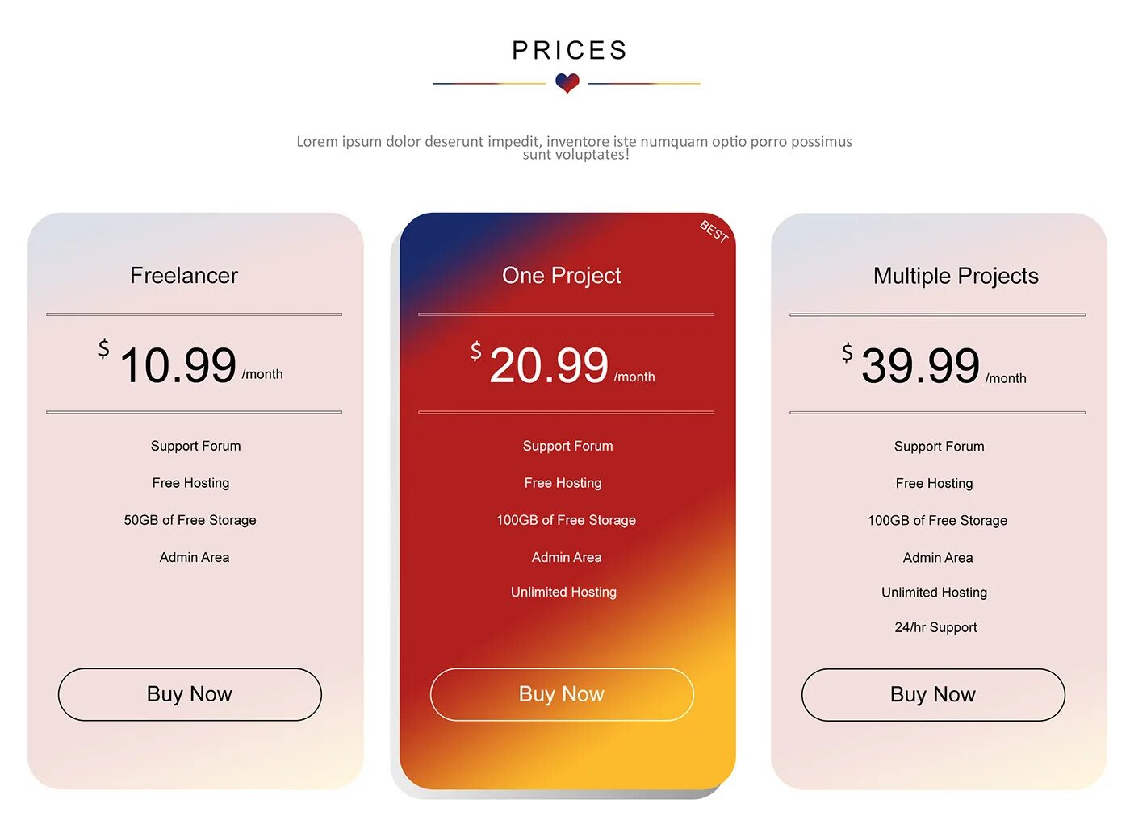The height and width of the screenshot is (828, 1130).
Task: Select the One Project plan title
Action: click(562, 276)
